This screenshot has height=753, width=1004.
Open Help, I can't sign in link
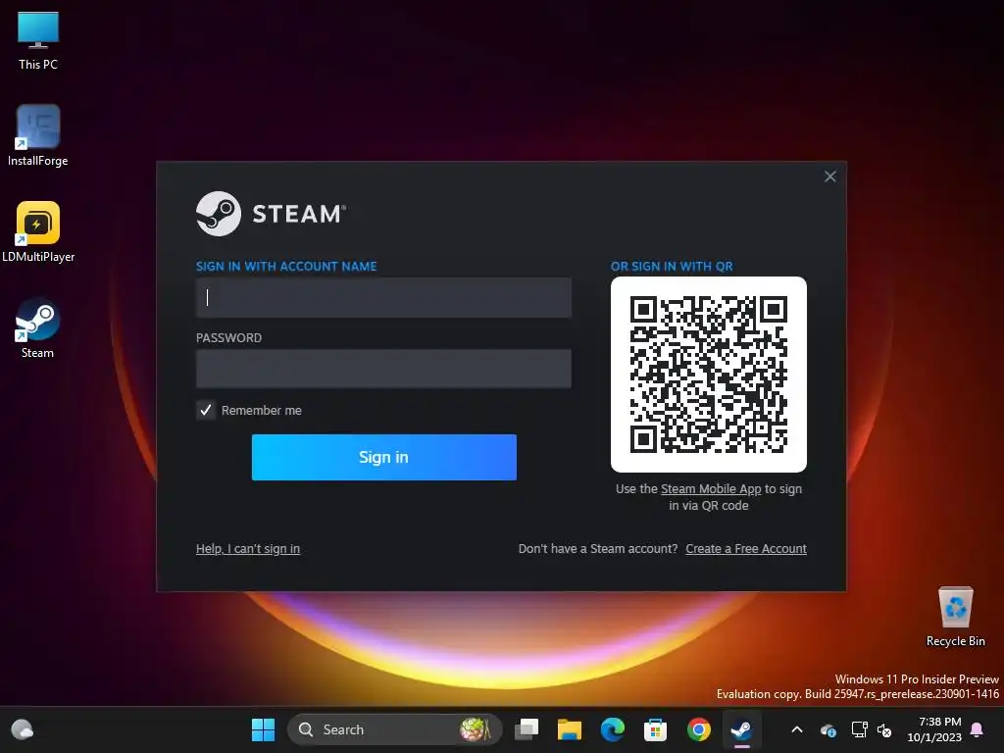tap(248, 549)
